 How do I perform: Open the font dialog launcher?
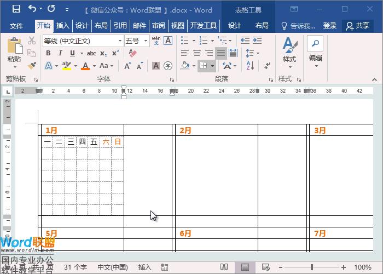[x=172, y=80]
